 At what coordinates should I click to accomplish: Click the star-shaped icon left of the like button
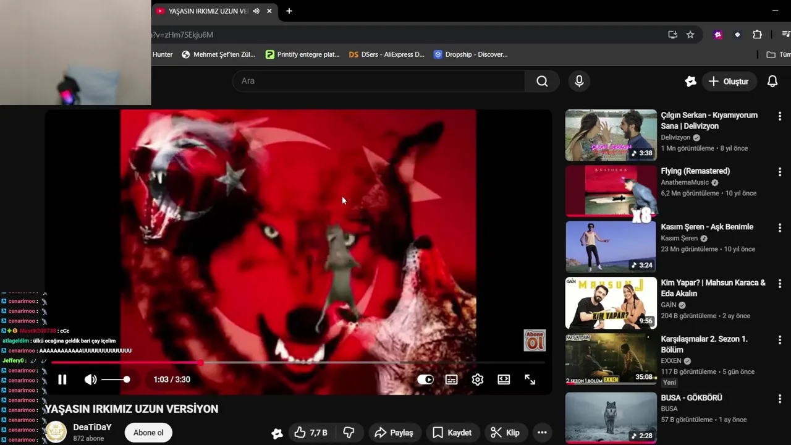click(277, 433)
